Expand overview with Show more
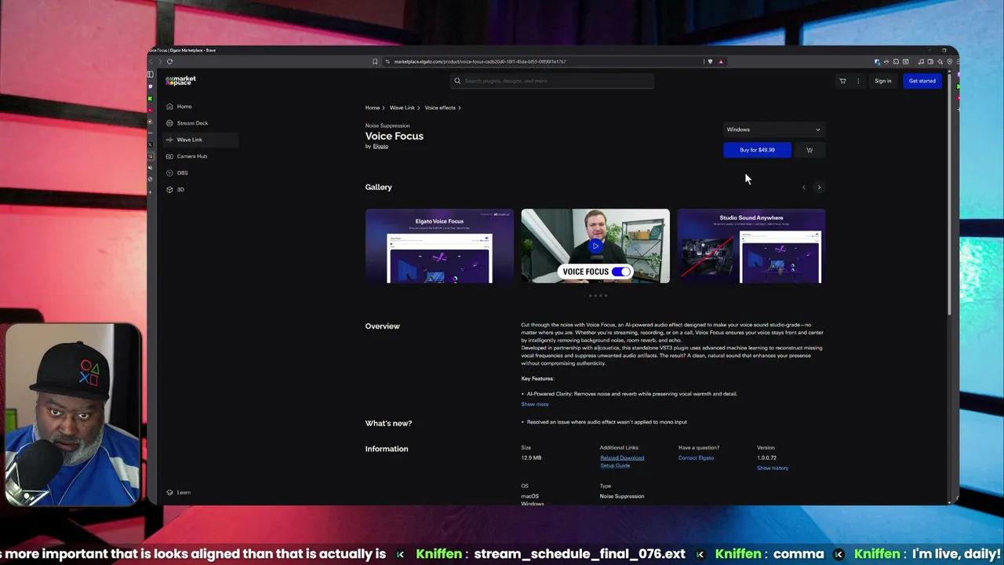The width and height of the screenshot is (1004, 565). click(535, 404)
